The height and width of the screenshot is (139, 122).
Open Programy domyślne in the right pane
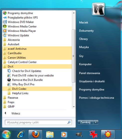[x=92, y=89]
